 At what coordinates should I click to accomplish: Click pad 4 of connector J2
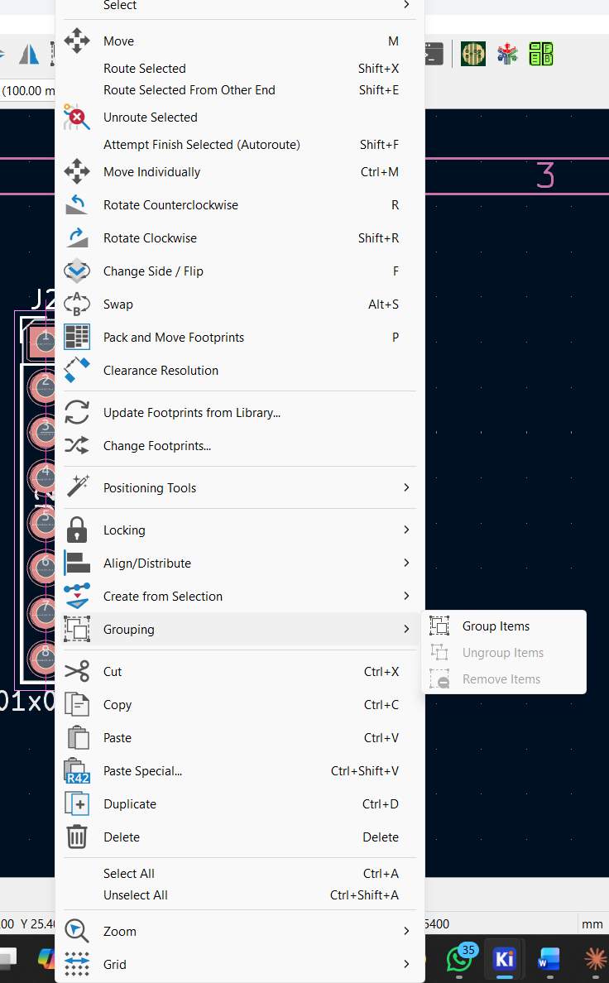point(43,477)
